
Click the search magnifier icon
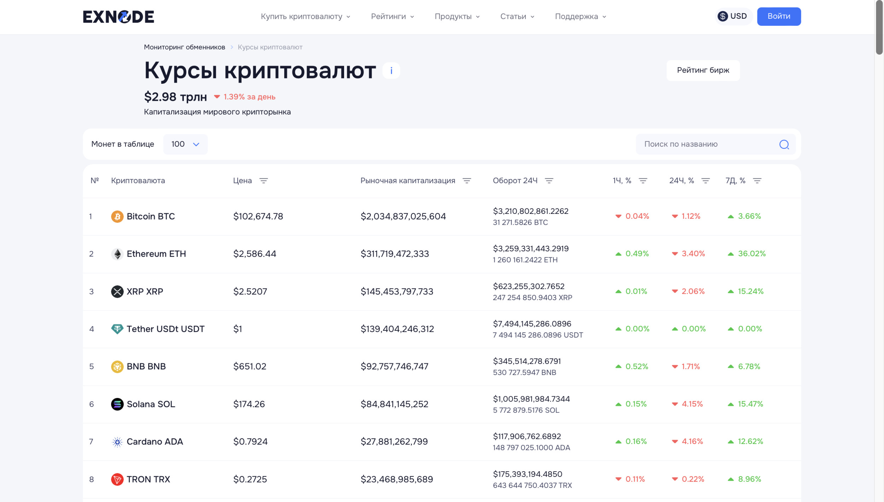point(784,144)
